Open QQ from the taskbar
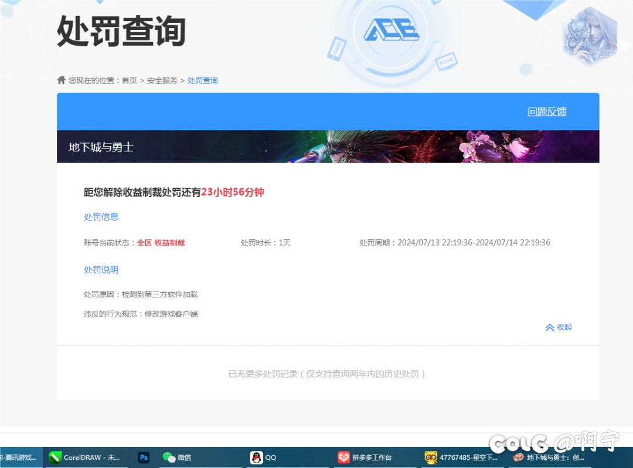 click(x=264, y=457)
